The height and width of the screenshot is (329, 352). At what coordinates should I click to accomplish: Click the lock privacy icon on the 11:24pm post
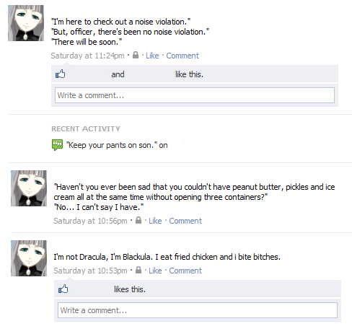pyautogui.click(x=136, y=55)
